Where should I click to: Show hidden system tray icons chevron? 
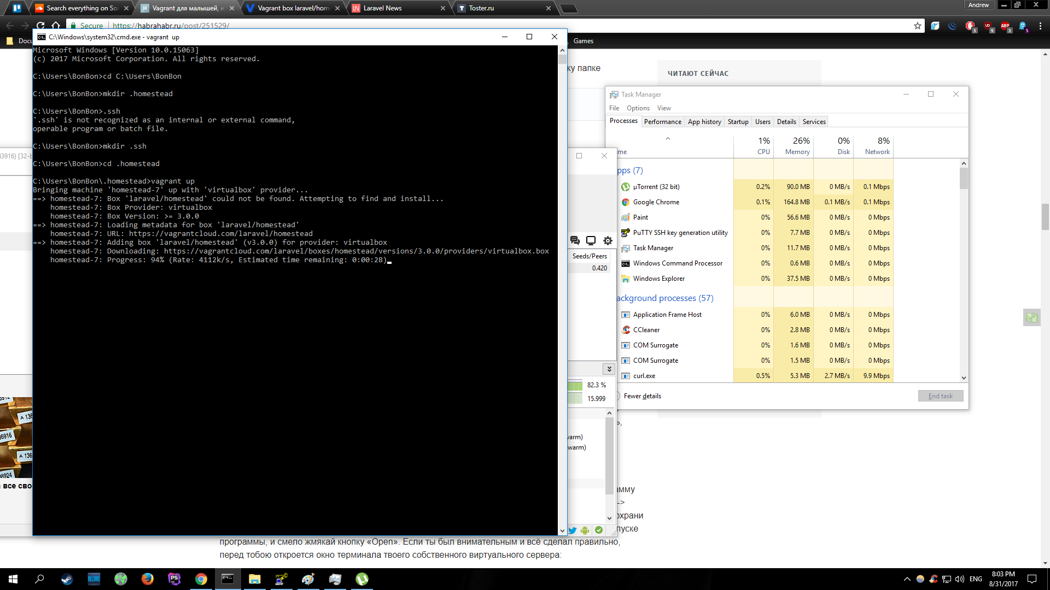click(907, 579)
